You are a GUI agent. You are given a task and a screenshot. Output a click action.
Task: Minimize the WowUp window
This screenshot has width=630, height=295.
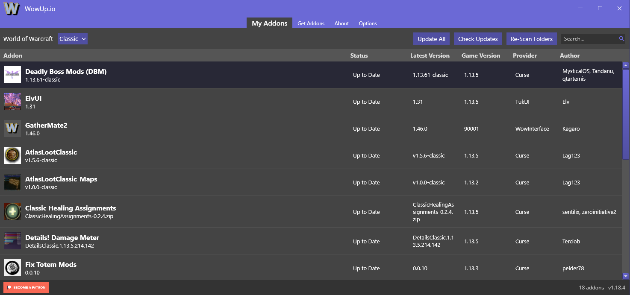tap(580, 8)
